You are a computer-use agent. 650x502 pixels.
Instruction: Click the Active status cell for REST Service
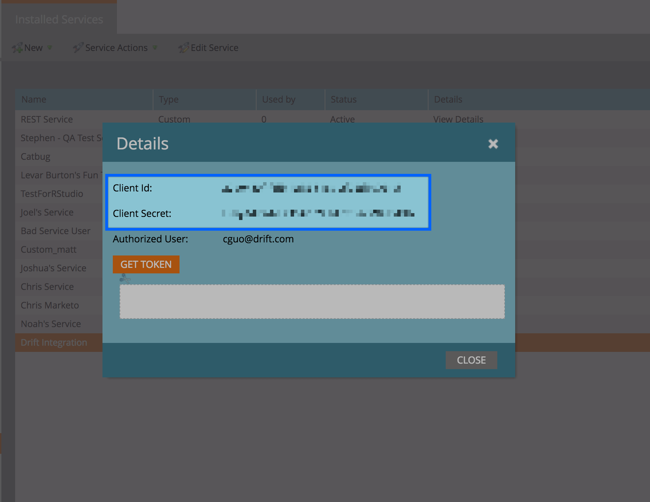point(343,119)
